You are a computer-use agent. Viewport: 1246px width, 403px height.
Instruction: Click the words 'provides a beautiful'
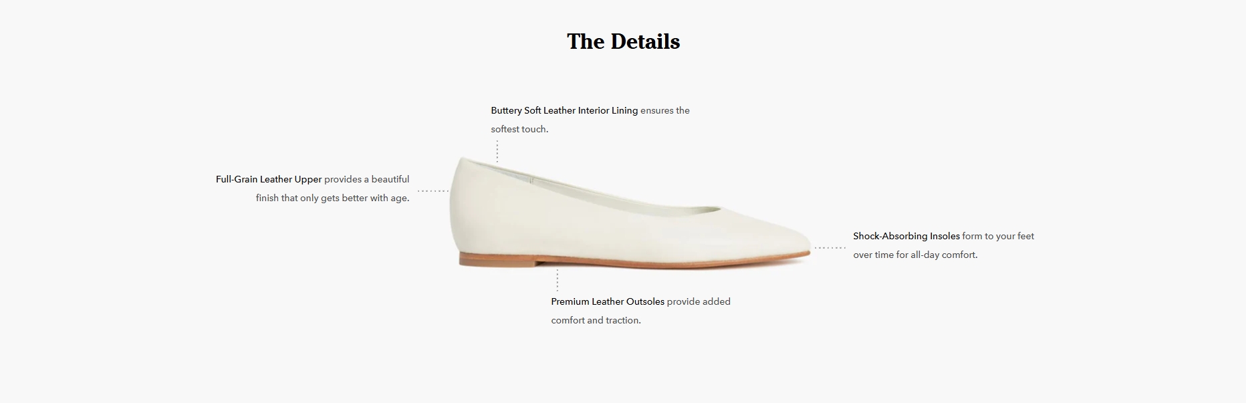click(x=367, y=179)
